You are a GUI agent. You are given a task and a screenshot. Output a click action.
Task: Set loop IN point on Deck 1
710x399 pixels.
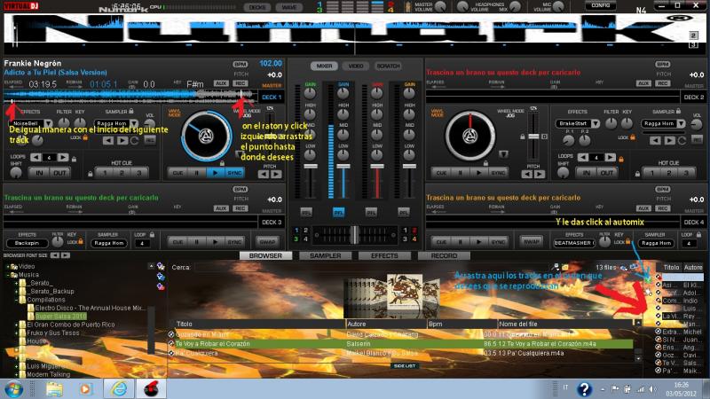(x=39, y=173)
